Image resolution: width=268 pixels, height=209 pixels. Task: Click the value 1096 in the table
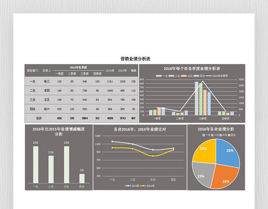(x=110, y=91)
